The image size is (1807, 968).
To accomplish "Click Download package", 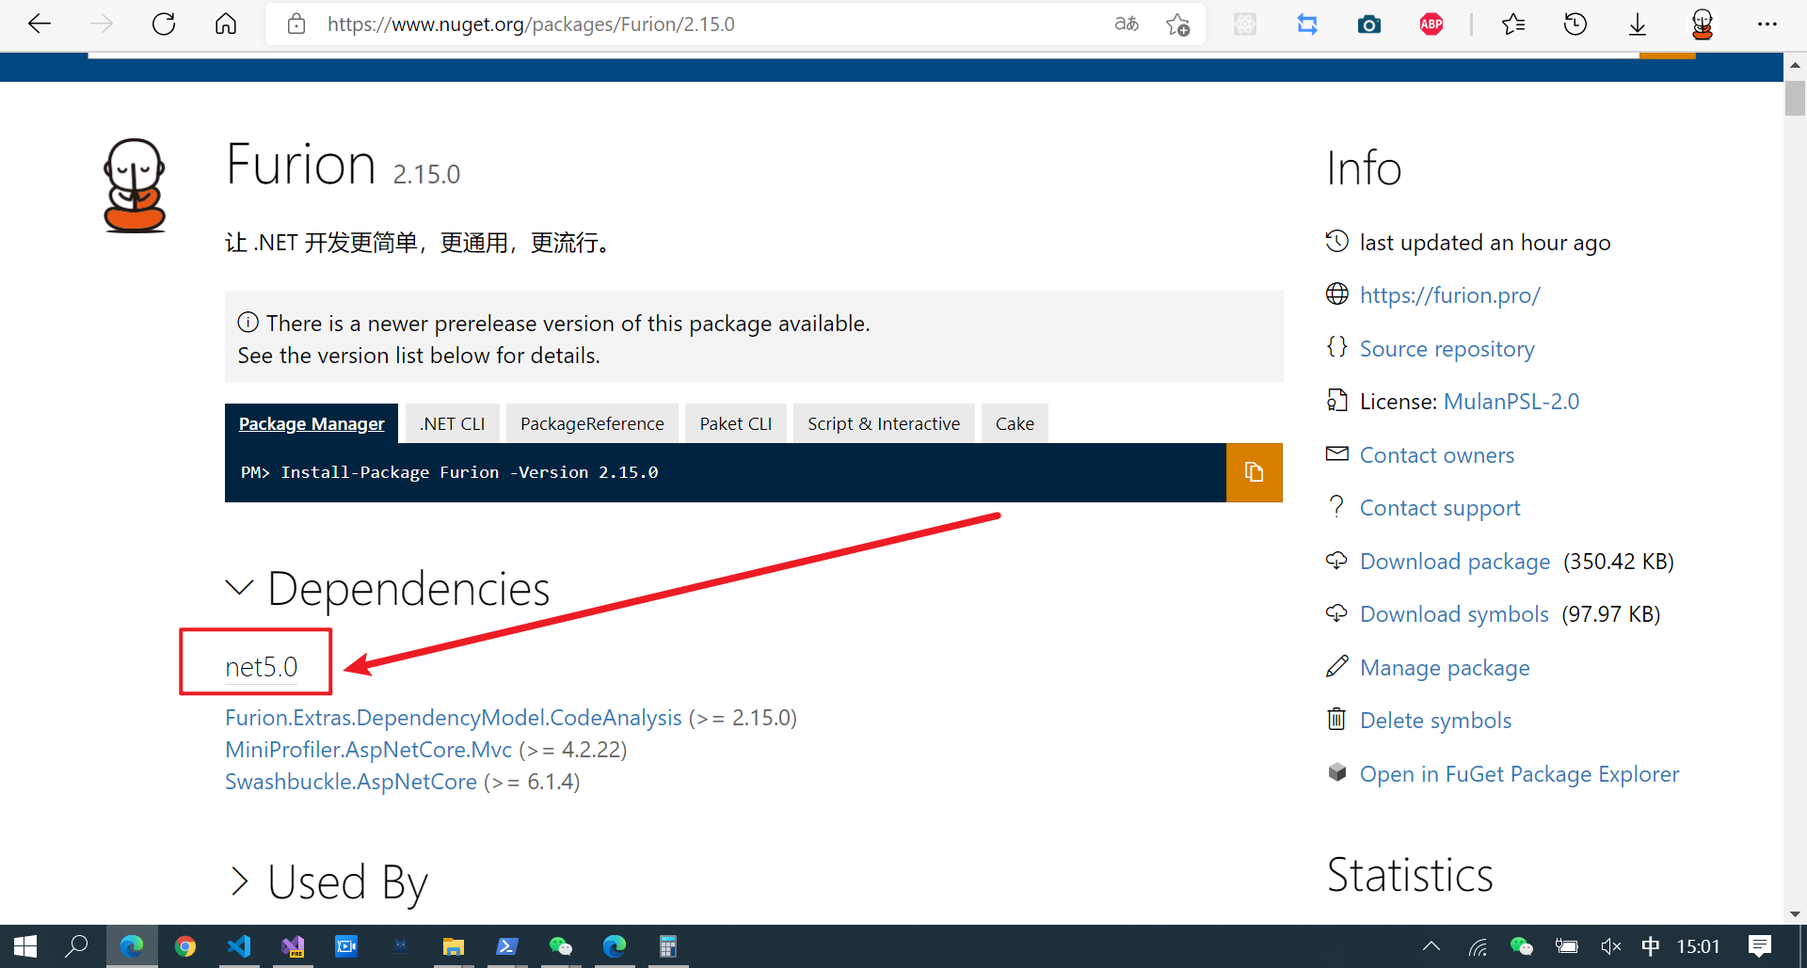I will 1455,562.
